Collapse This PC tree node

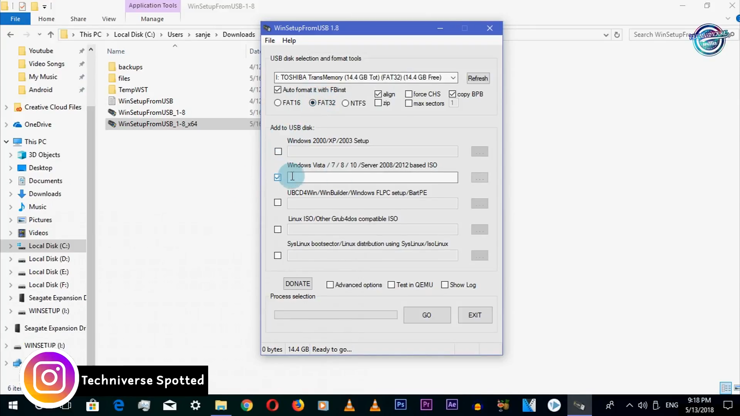pos(6,142)
